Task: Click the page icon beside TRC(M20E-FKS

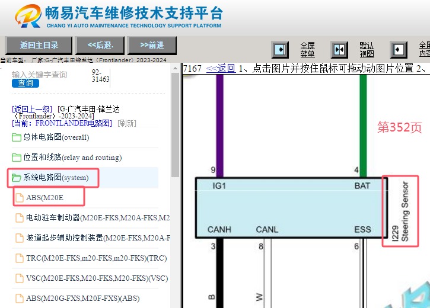Action: [x=20, y=258]
